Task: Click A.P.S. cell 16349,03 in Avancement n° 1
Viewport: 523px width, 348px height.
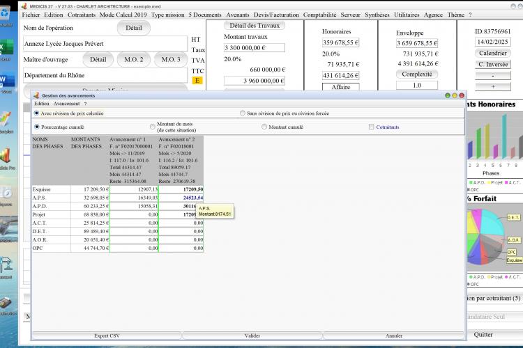Action: pyautogui.click(x=134, y=198)
